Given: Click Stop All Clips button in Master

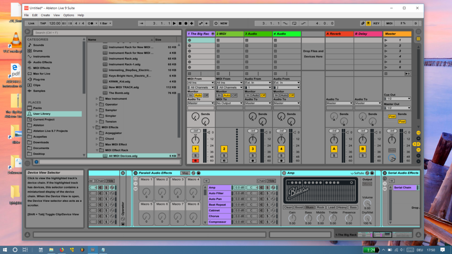Looking at the screenshot, I should [x=386, y=74].
